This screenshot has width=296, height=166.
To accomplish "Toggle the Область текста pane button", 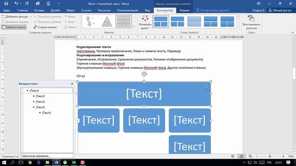I will (x=13, y=27).
